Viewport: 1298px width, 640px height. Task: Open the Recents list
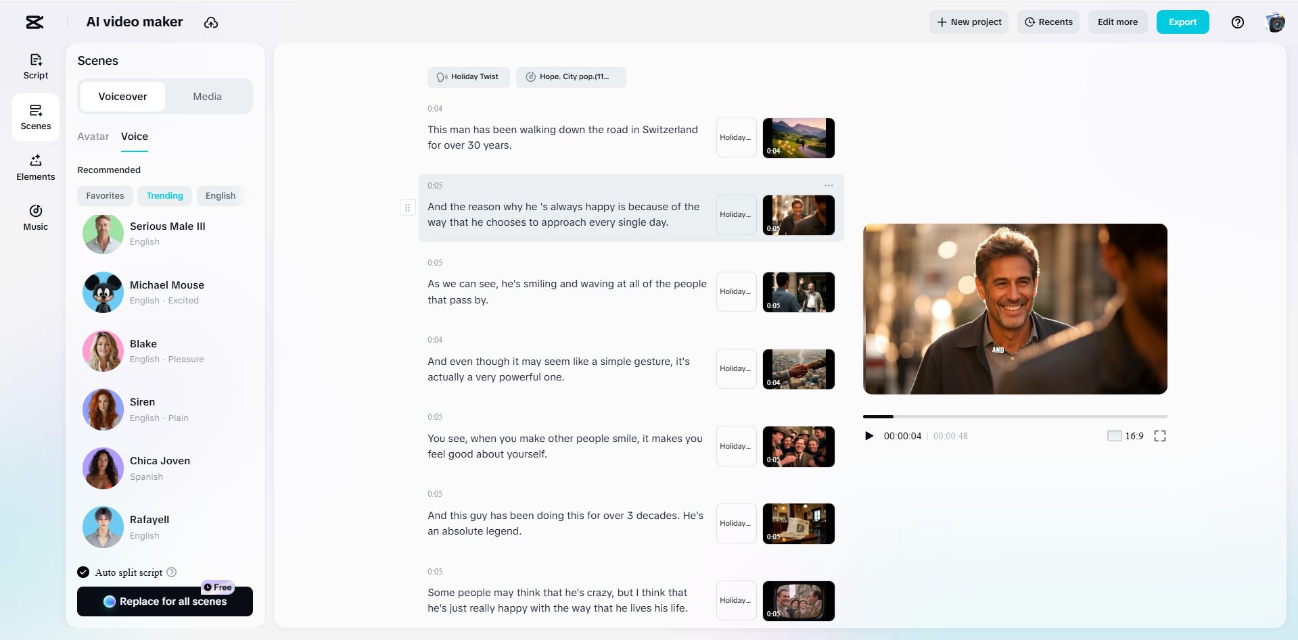[1048, 22]
